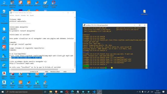167x94 pixels.
Task: Select the top-row Opera browser desktop shortcut
Action: point(53,4)
